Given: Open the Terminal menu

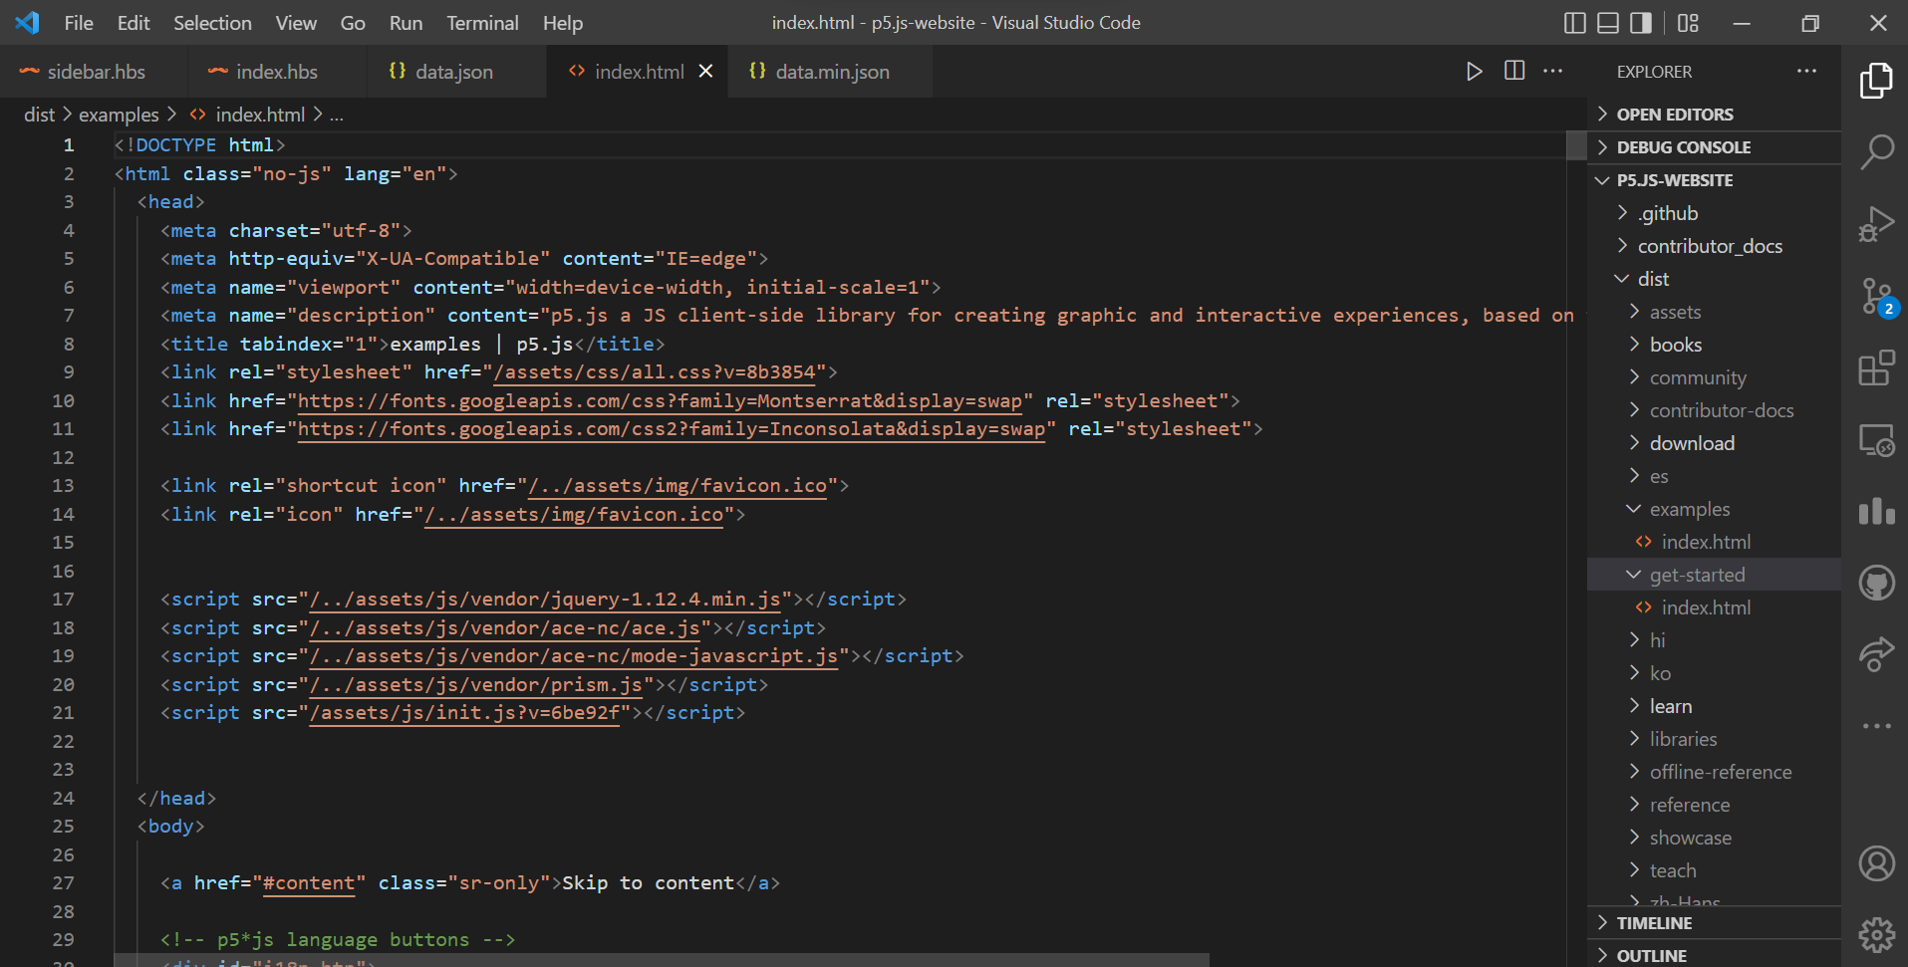Looking at the screenshot, I should [x=482, y=23].
